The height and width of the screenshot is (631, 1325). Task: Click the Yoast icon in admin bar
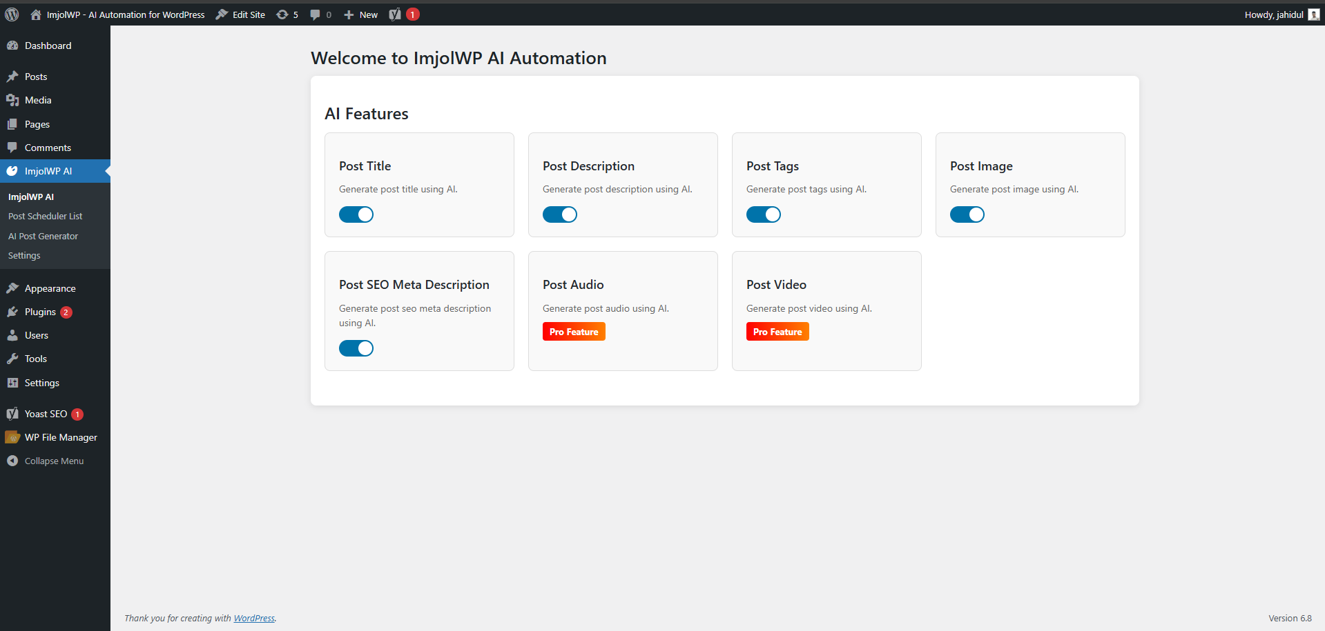click(x=395, y=14)
